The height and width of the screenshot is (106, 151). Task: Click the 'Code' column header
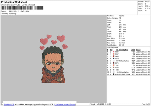click(133, 50)
